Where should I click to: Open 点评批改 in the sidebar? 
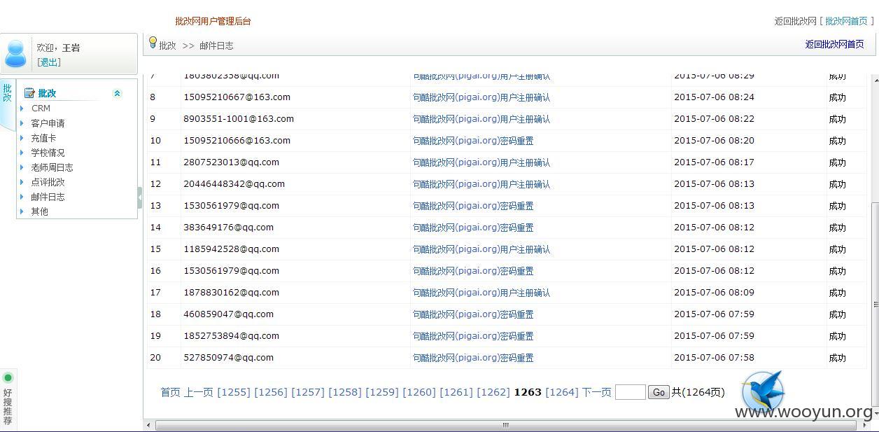point(48,182)
